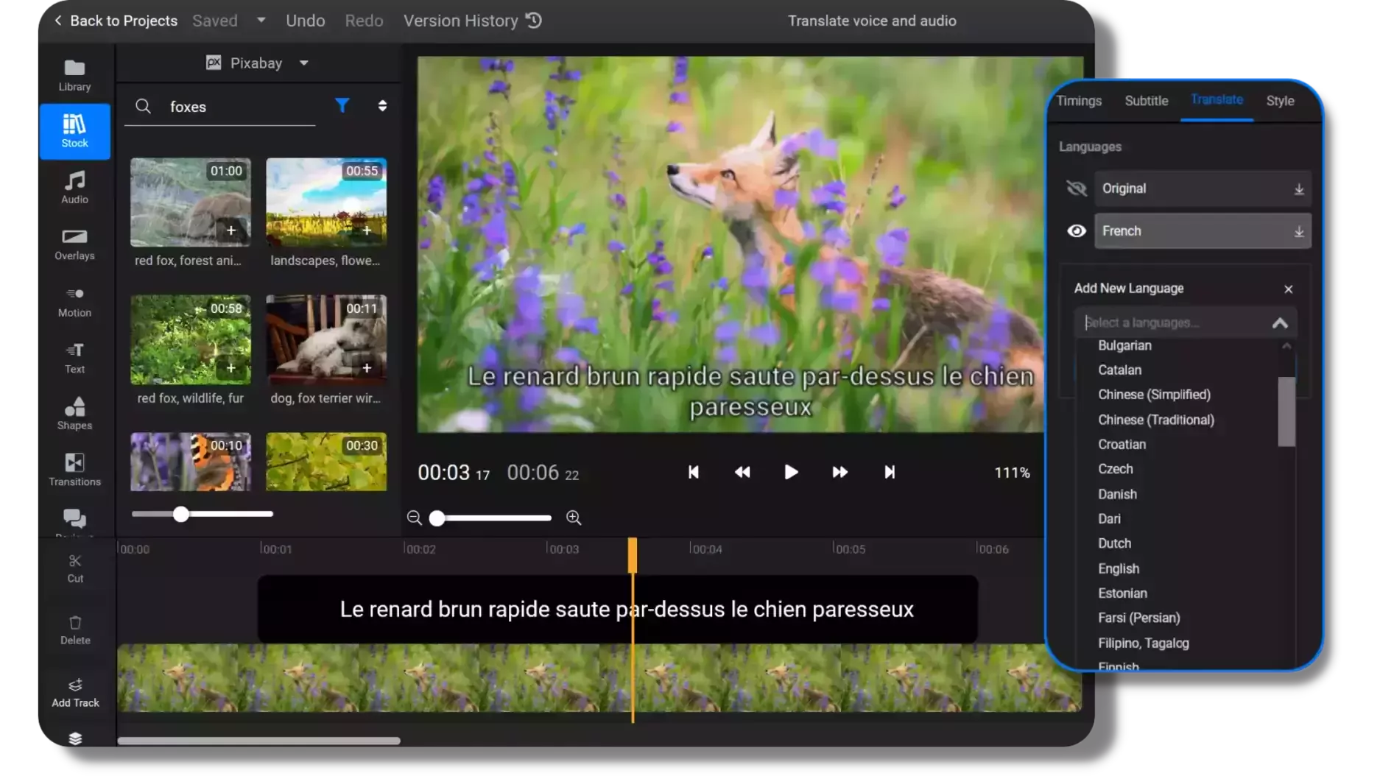Select Danish from the language list
1380x776 pixels.
[1117, 494]
